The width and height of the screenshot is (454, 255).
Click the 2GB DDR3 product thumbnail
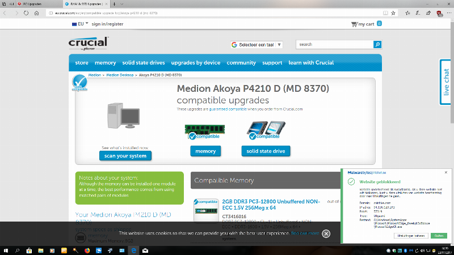[x=206, y=210]
